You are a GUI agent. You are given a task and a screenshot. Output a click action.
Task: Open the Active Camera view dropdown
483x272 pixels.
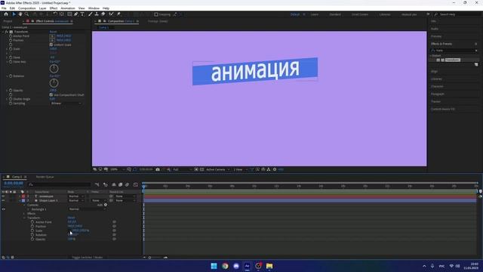pyautogui.click(x=218, y=169)
